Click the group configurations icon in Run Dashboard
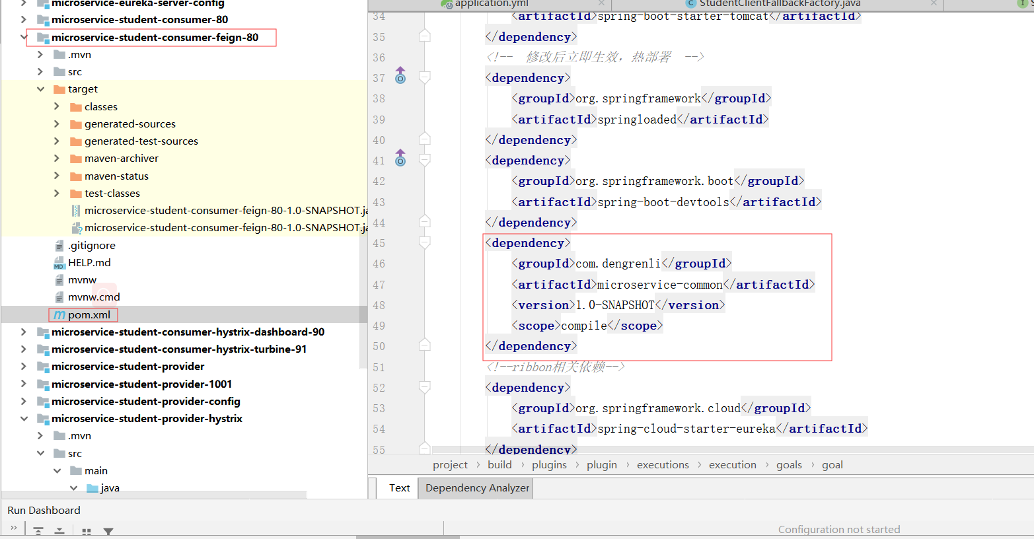 click(87, 531)
